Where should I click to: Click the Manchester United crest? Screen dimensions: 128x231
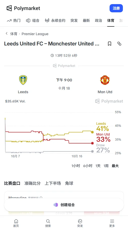pos(105,80)
